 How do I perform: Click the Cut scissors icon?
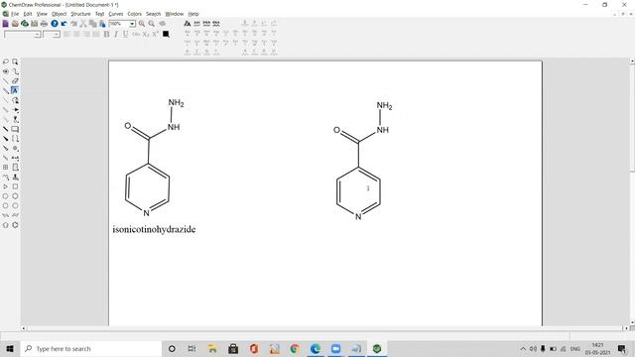[x=83, y=24]
